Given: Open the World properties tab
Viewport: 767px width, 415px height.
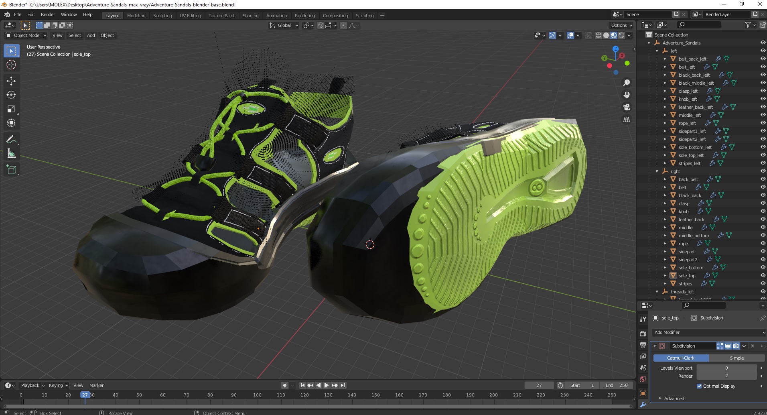Looking at the screenshot, I should click(643, 379).
